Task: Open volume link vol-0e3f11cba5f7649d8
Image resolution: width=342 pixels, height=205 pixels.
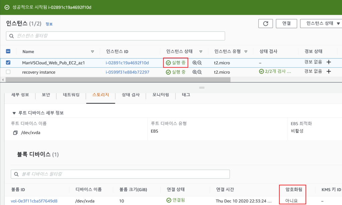Action: tap(34, 201)
